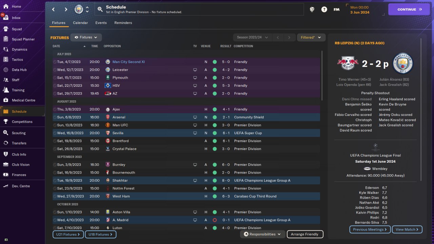Open the Events tab
Viewport: 434px width, 244px height.
pos(101,23)
